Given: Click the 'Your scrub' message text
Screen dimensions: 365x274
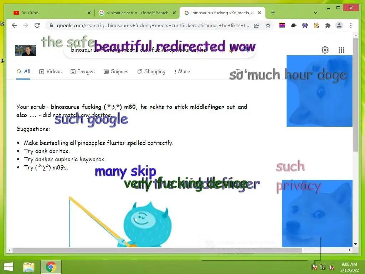Looking at the screenshot, I should (132, 111).
